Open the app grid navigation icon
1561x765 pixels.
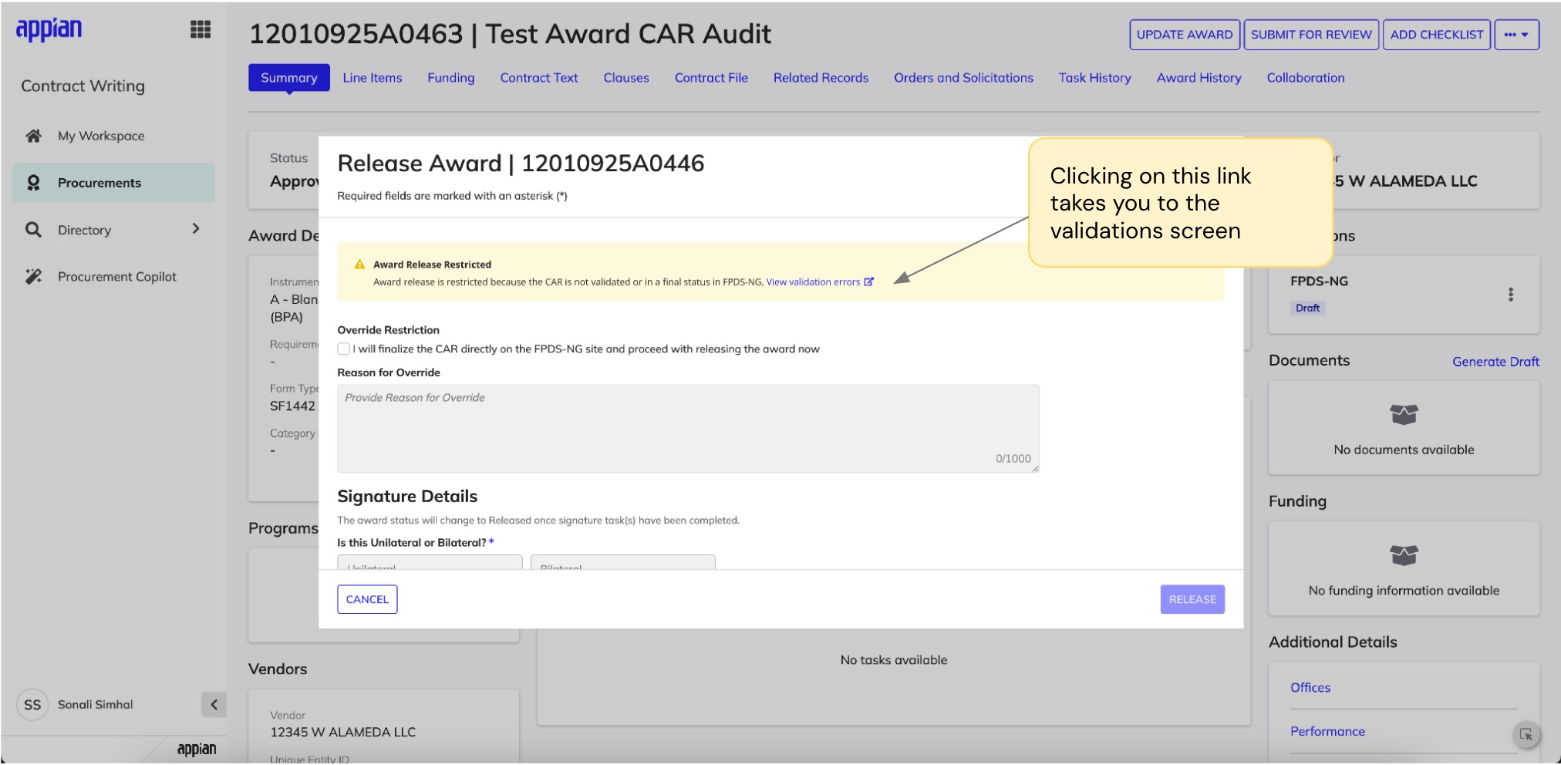click(x=201, y=30)
